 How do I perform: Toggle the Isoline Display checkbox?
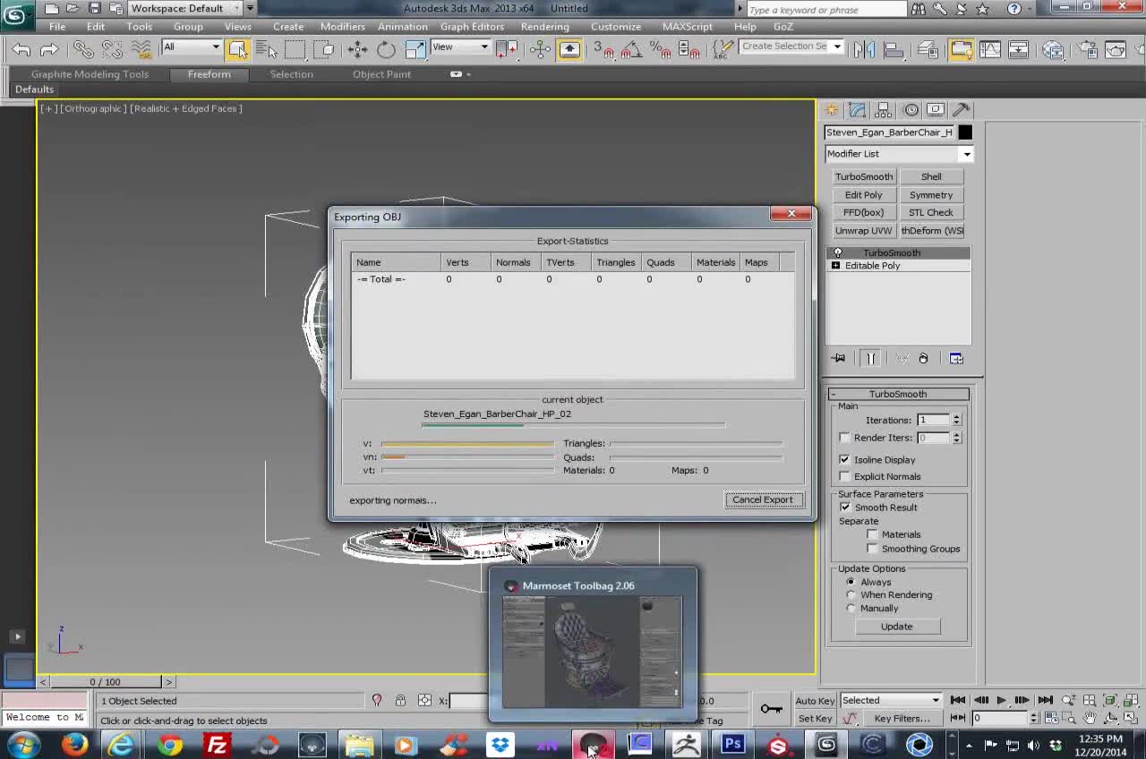[845, 459]
